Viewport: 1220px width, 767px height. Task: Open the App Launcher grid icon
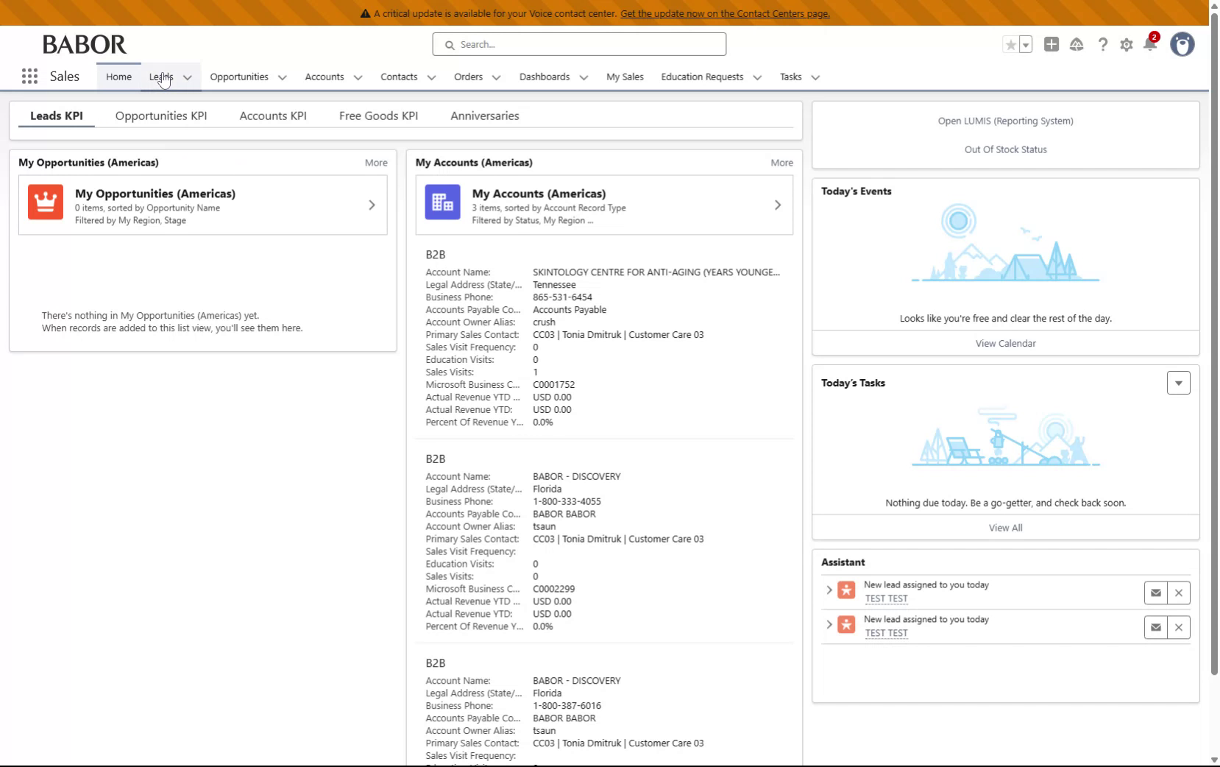click(29, 76)
